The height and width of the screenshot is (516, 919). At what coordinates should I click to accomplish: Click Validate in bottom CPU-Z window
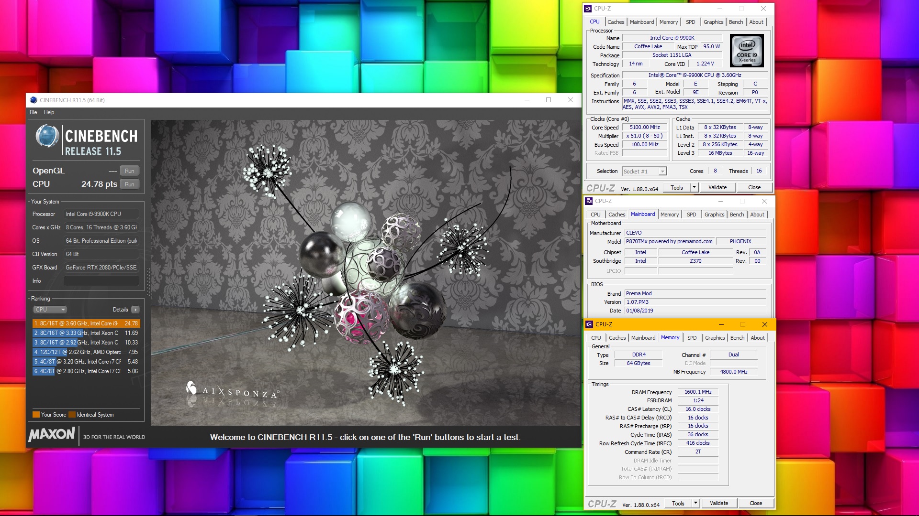click(x=719, y=503)
